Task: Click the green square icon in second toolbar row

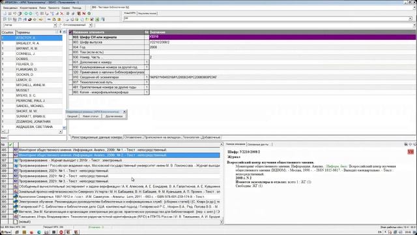Action: point(97,20)
